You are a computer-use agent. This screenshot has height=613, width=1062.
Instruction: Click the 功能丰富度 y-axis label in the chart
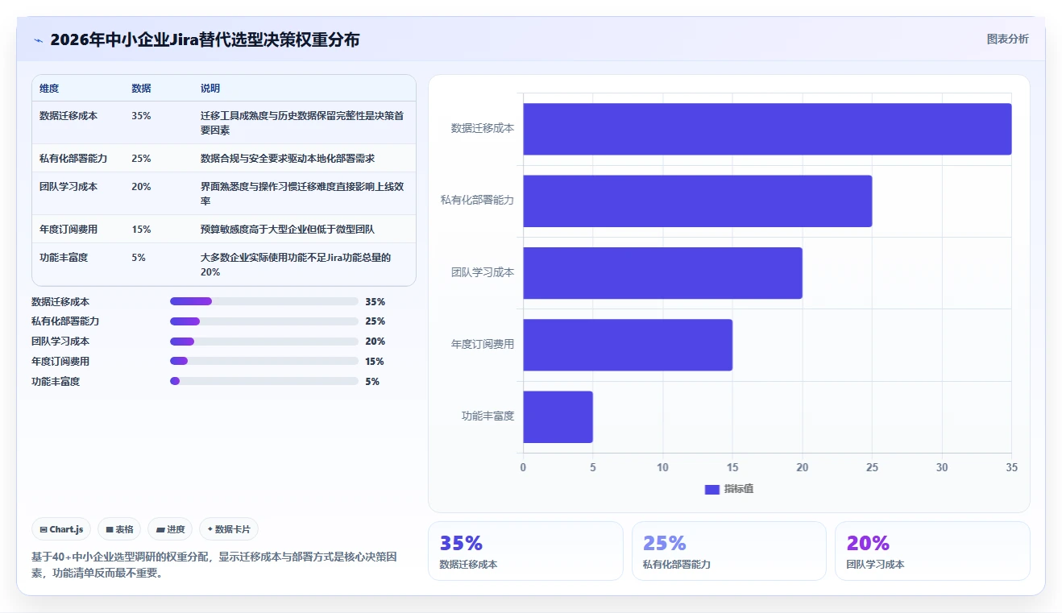point(487,416)
